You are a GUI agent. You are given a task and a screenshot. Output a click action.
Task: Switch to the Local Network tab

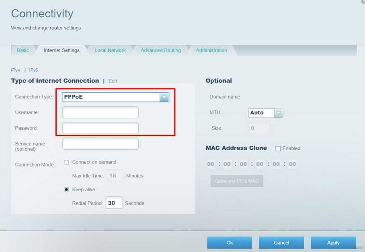tap(110, 50)
